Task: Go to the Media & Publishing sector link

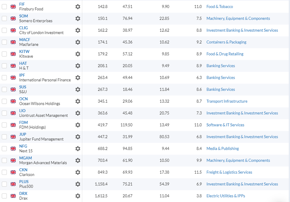Action: pos(222,149)
